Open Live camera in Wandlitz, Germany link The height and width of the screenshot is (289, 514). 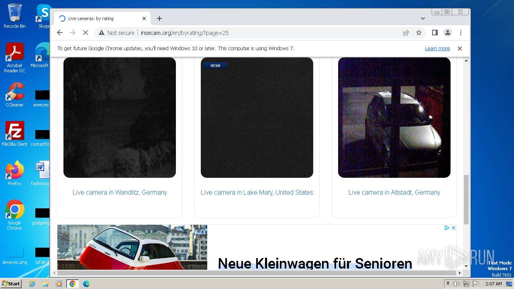120,192
